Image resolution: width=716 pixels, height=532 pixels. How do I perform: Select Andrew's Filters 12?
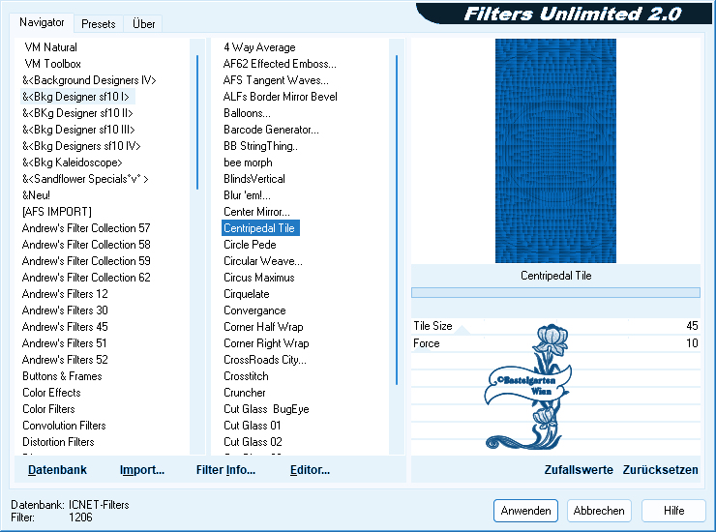point(65,294)
